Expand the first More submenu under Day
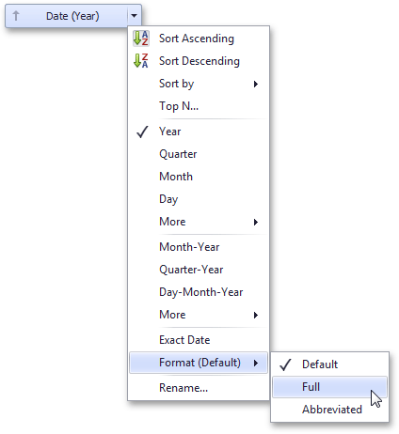 point(199,222)
